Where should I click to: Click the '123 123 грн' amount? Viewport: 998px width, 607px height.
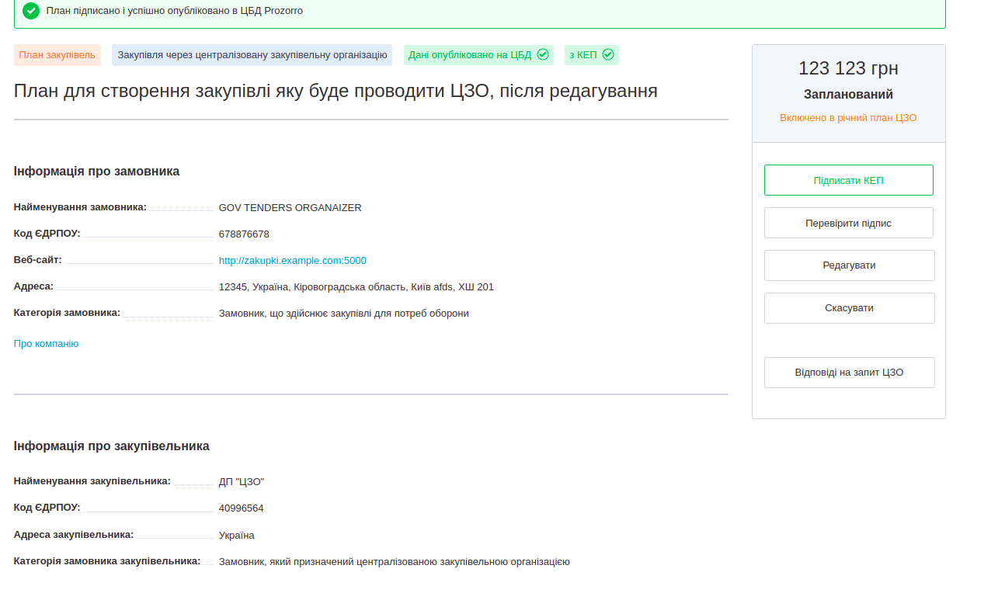click(848, 68)
